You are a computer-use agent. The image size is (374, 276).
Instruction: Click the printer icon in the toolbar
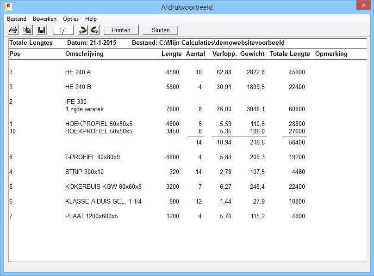click(x=13, y=30)
